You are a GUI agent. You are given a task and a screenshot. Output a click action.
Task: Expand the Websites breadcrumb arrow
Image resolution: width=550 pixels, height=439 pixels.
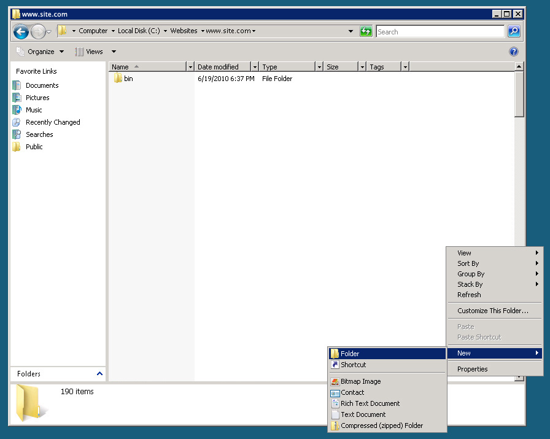point(203,31)
